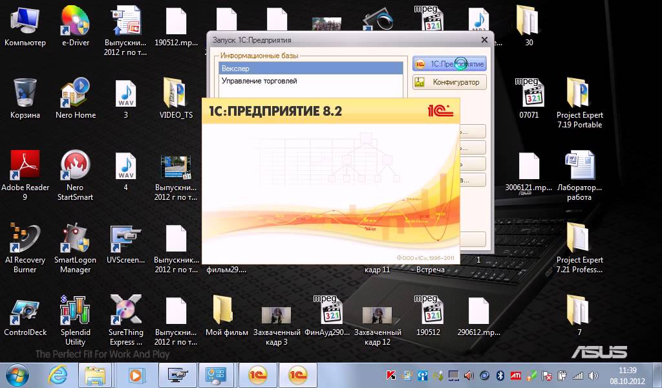Select the 07071 mpeg video file
662x388 pixels.
[x=529, y=98]
